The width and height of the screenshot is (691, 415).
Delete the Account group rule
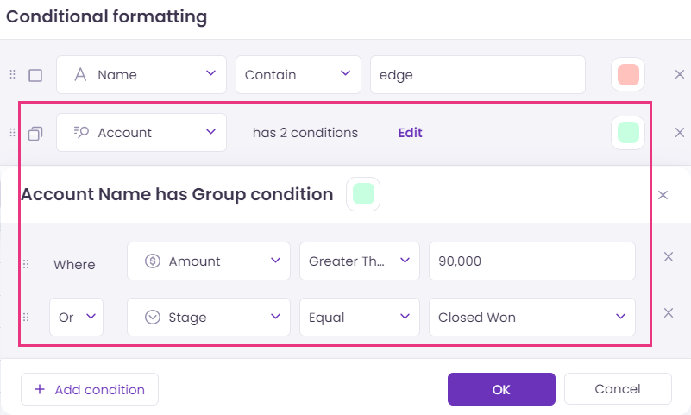[x=679, y=133]
